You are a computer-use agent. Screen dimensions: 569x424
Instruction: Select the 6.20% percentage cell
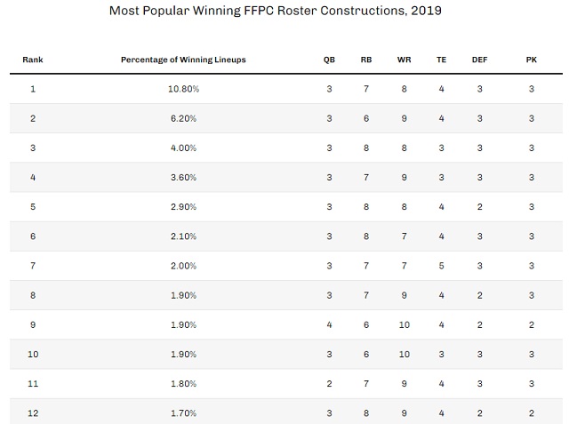pyautogui.click(x=183, y=118)
